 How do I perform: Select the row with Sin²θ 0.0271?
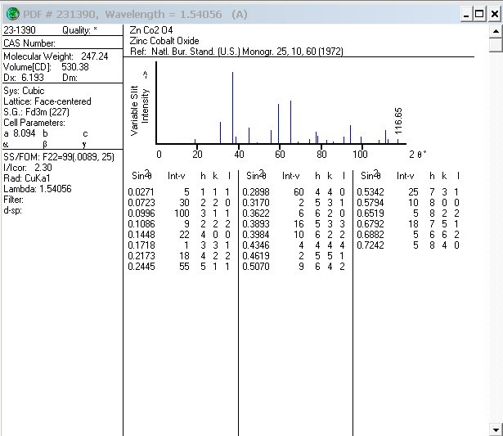click(179, 192)
